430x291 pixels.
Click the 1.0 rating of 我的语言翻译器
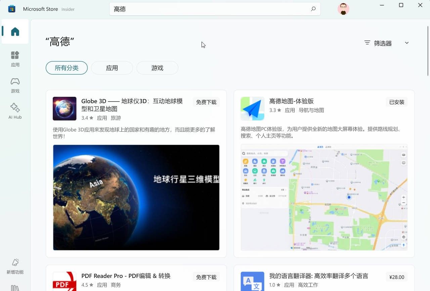[x=275, y=285]
